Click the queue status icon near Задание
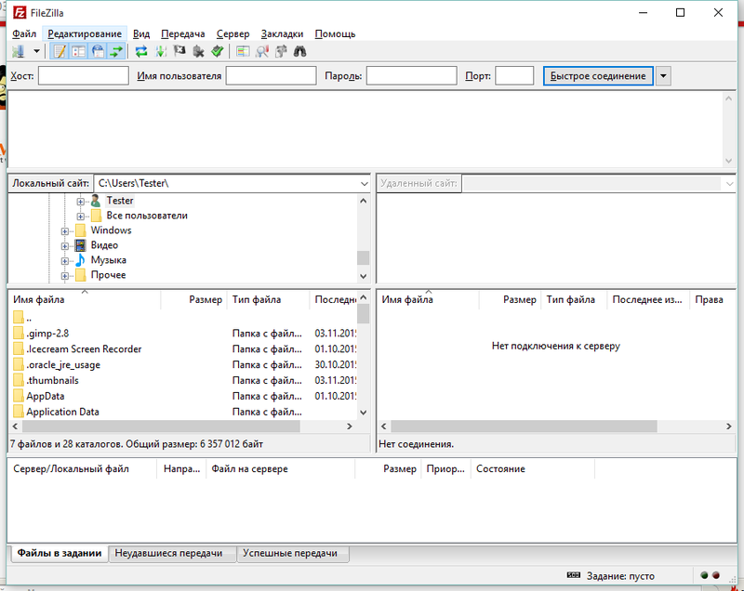Screen dimensions: 744x591 click(574, 575)
